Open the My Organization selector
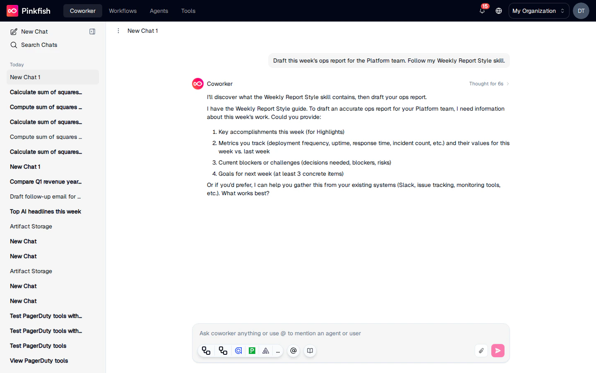The width and height of the screenshot is (596, 373). pyautogui.click(x=538, y=11)
